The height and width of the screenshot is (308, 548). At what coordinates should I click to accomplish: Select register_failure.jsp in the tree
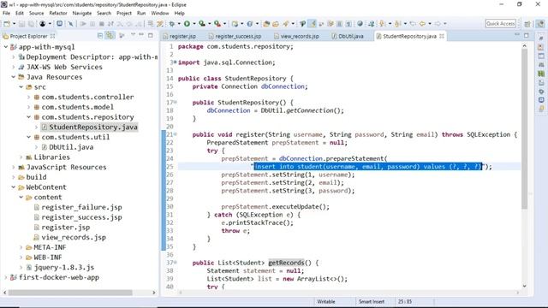(x=81, y=207)
